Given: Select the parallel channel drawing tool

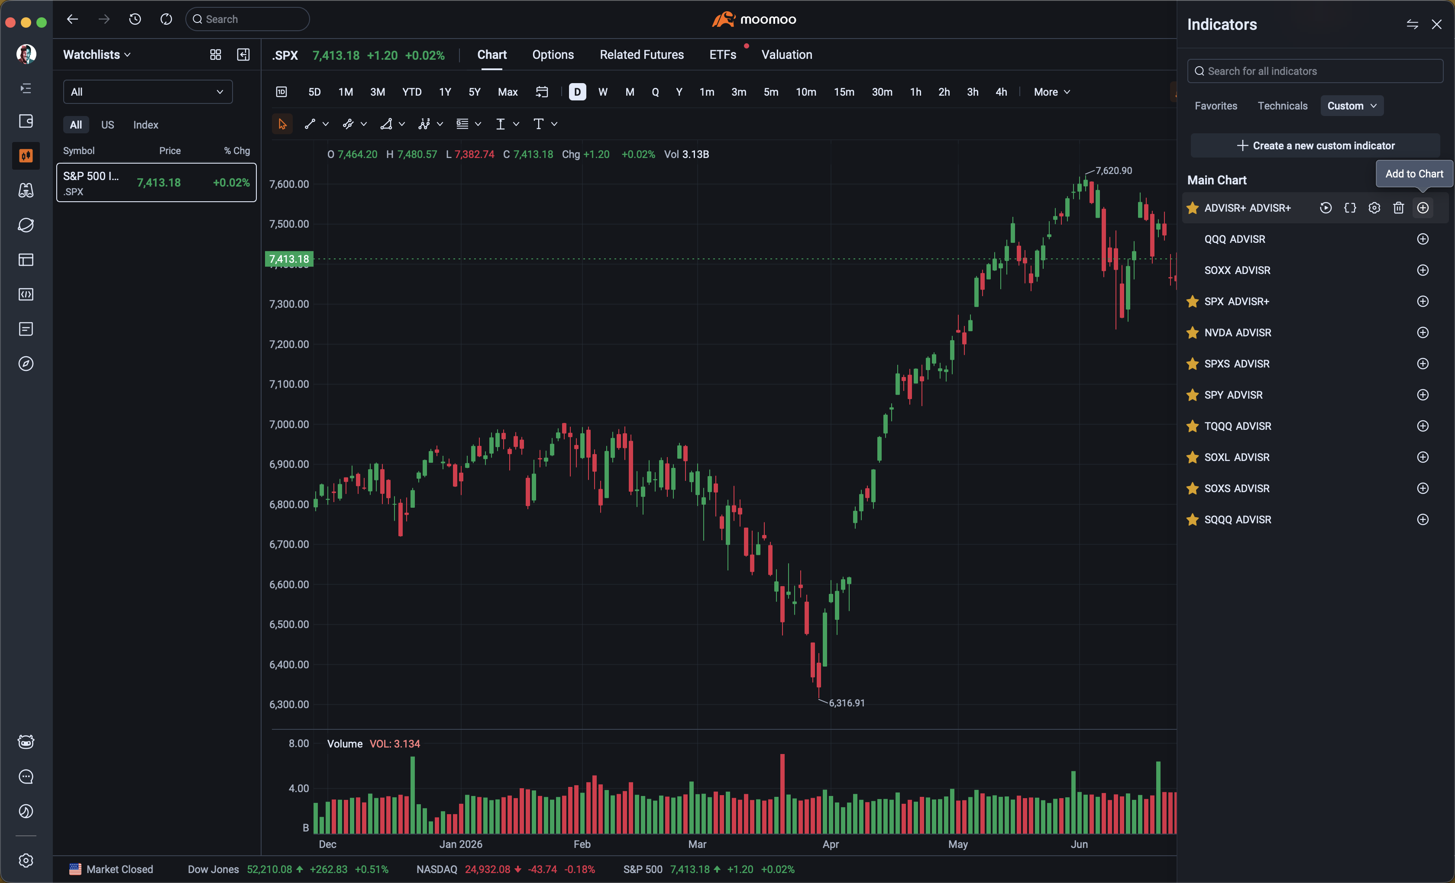Looking at the screenshot, I should 348,124.
